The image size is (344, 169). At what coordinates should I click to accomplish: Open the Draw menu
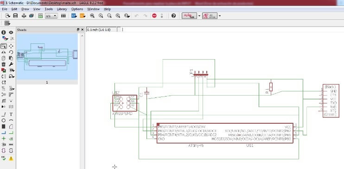click(25, 9)
